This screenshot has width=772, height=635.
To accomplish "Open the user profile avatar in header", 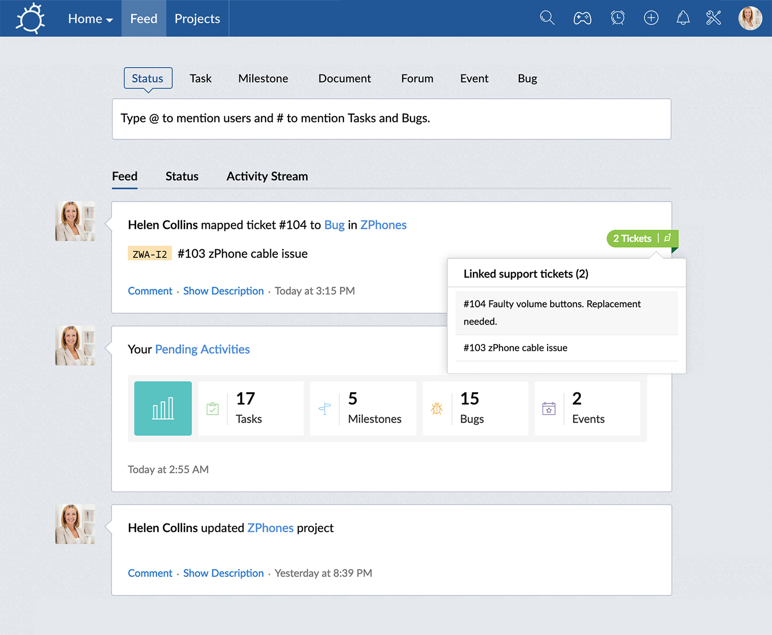I will 750,18.
